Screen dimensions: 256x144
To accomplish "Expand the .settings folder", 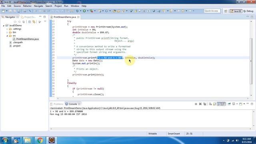I will point(7,29).
